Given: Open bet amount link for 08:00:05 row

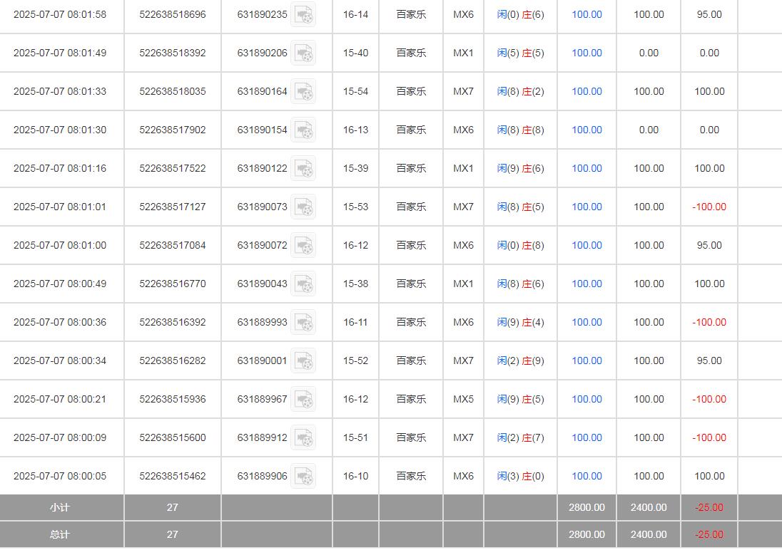Looking at the screenshot, I should [586, 476].
